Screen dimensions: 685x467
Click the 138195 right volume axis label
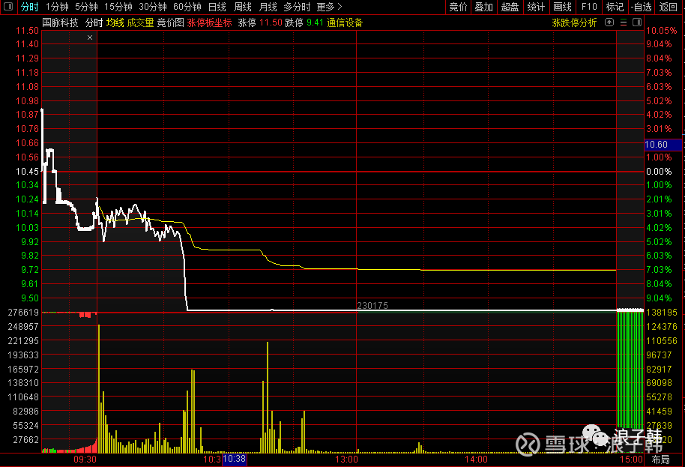pyautogui.click(x=662, y=313)
